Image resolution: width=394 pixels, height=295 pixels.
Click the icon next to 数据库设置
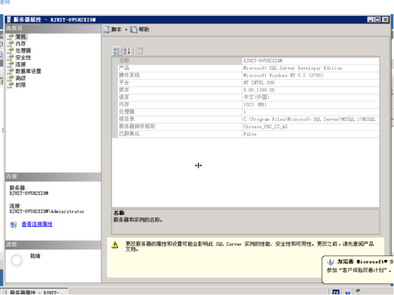(x=10, y=71)
